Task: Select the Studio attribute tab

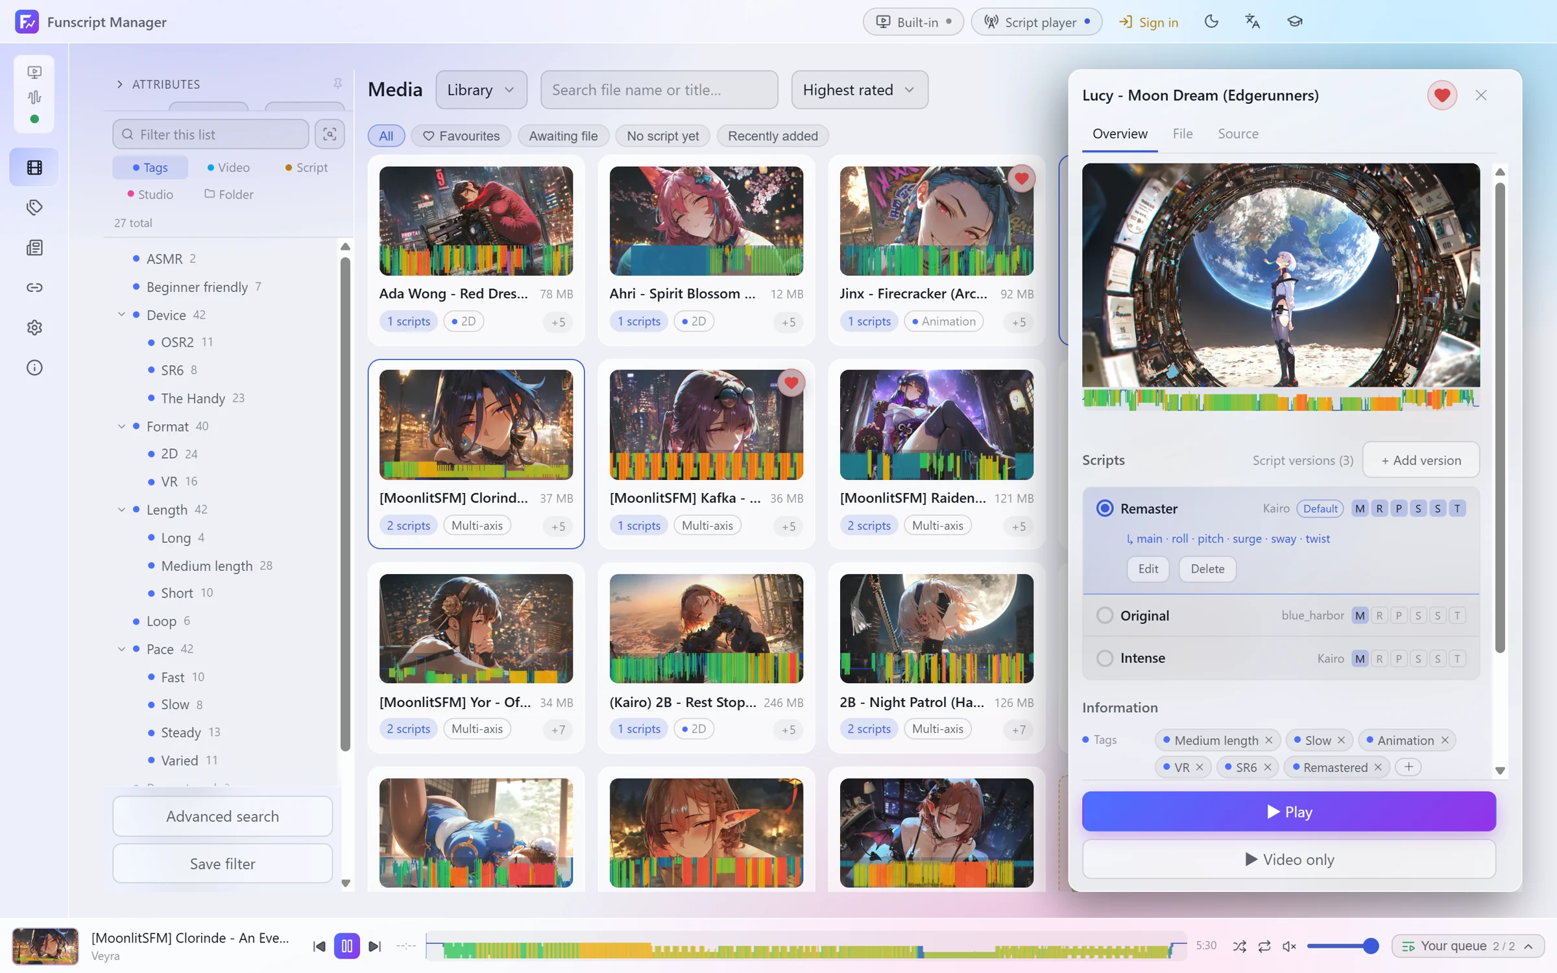Action: pos(150,194)
